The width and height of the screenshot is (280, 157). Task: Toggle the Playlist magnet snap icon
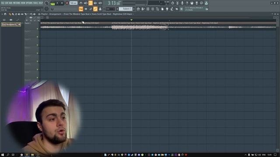click(x=5, y=14)
